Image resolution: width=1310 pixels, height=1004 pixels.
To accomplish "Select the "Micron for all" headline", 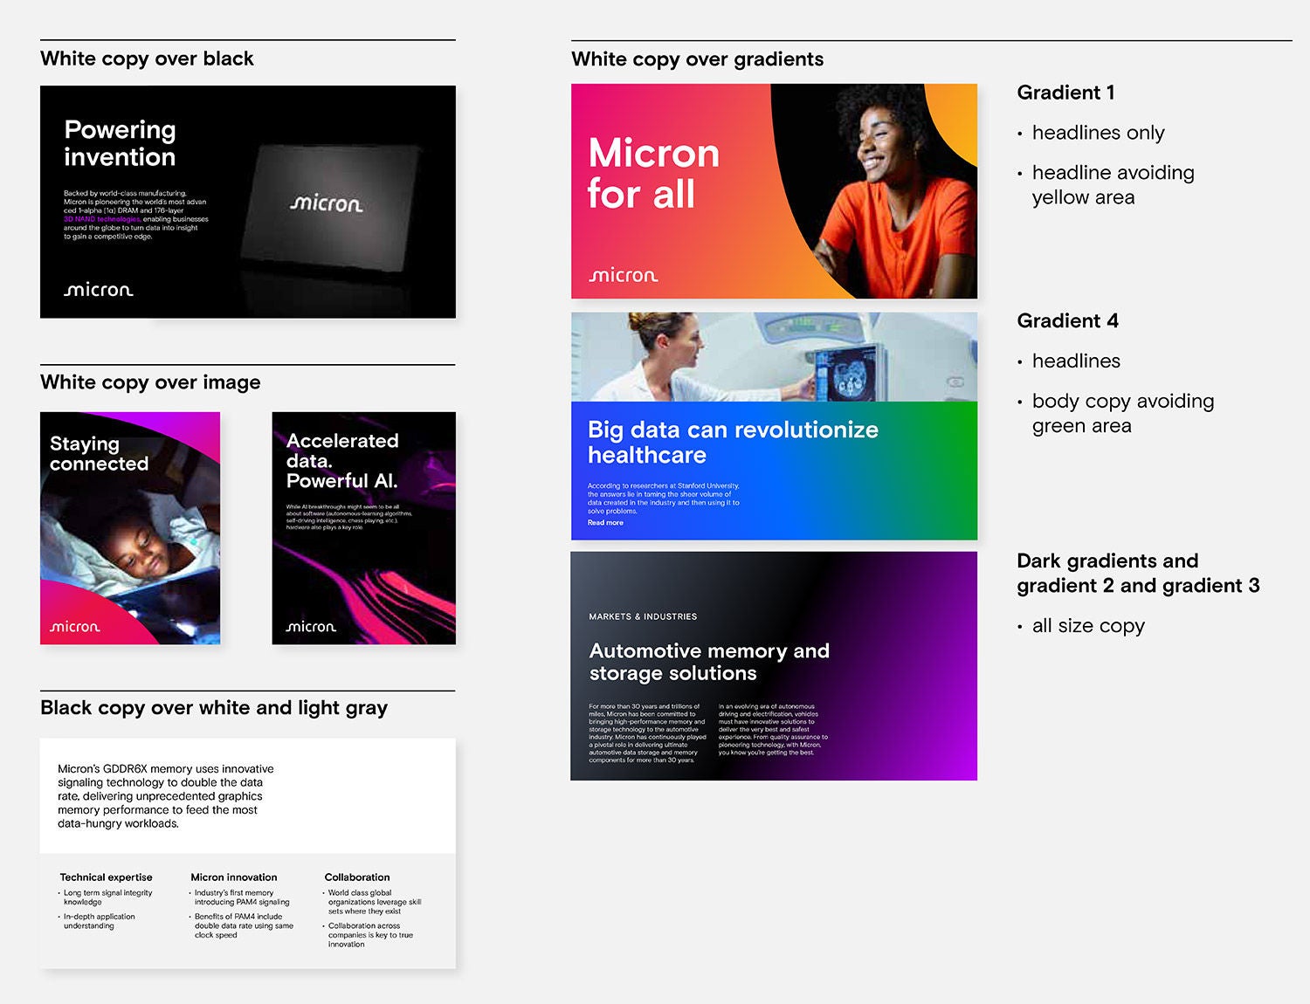I will click(x=653, y=173).
